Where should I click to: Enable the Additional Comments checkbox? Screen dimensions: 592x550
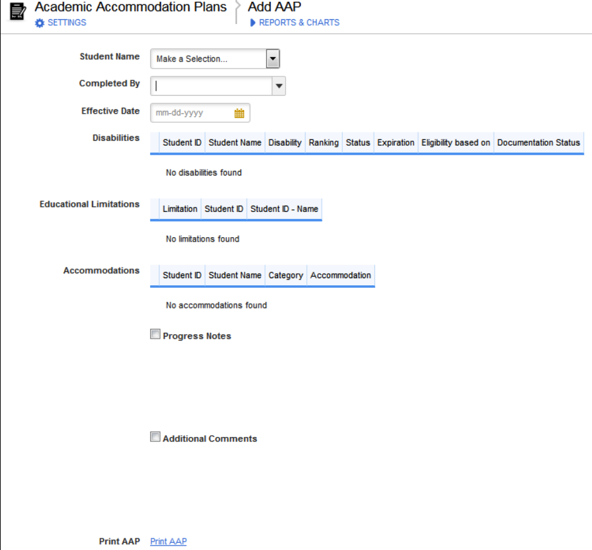click(155, 437)
